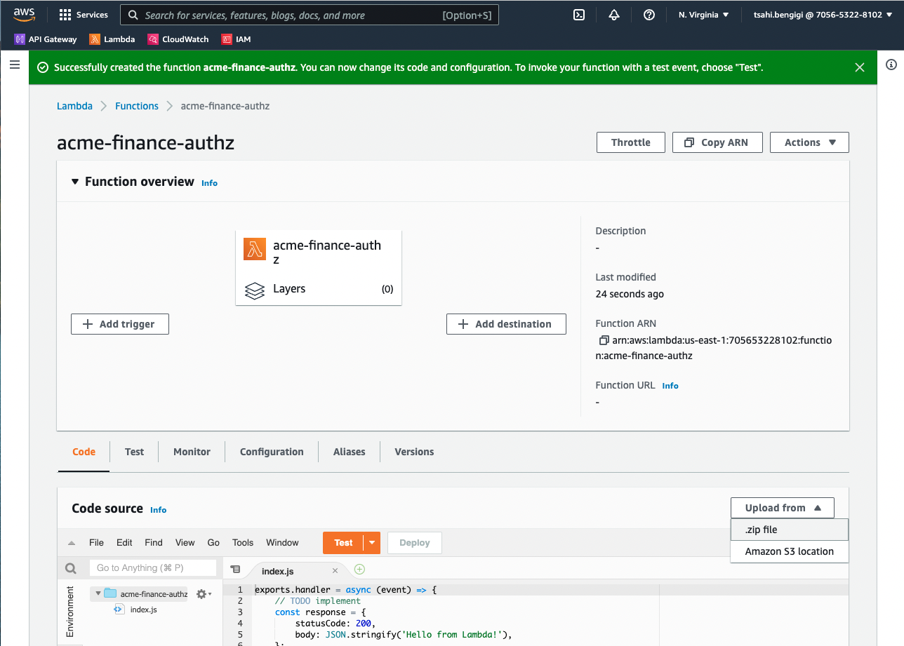Screen dimensions: 904x646
Task: Open the info panel icon at right edge
Action: (891, 65)
